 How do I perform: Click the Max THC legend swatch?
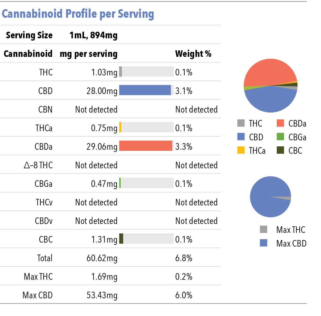[263, 229]
